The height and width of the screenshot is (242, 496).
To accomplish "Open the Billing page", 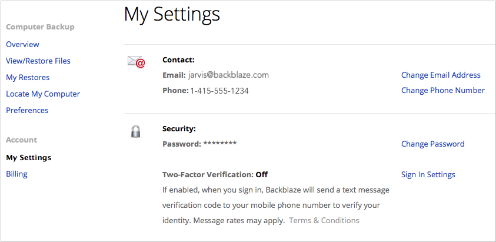I will tap(16, 174).
